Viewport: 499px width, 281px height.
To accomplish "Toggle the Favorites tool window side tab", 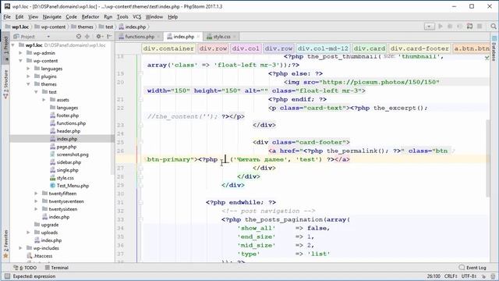I will tap(5, 244).
